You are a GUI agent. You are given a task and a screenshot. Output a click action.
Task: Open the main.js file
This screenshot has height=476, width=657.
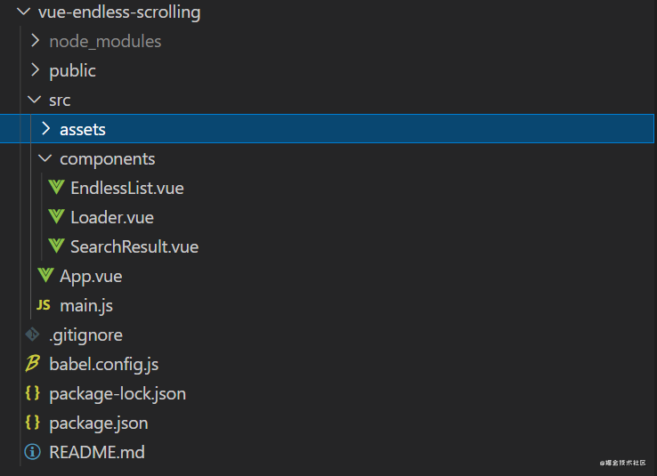click(86, 305)
